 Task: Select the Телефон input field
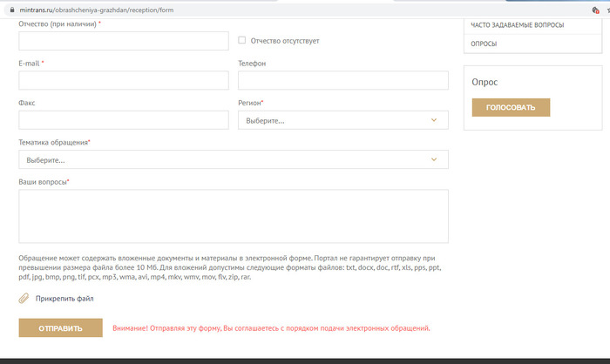[342, 80]
